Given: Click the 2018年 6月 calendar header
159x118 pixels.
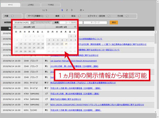Looking at the screenshot, I should tap(61, 27).
